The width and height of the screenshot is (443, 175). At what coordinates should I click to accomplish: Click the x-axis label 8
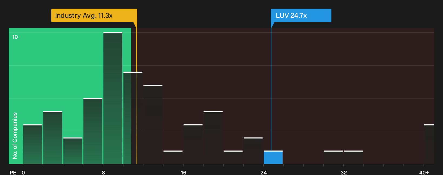[103, 173]
